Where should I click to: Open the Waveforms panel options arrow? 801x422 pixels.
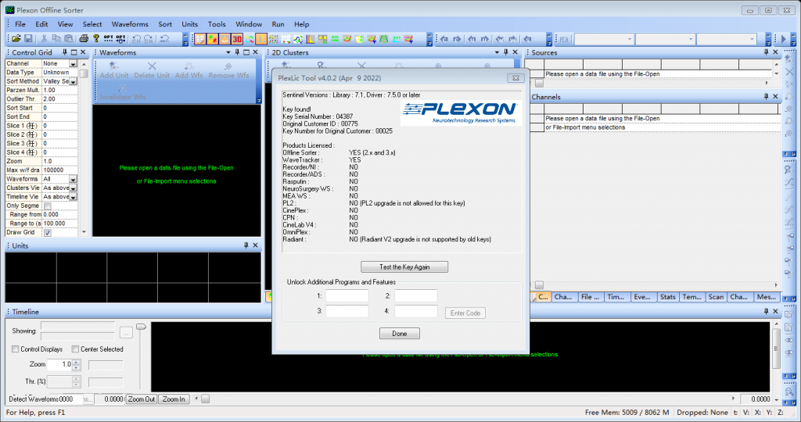[x=228, y=52]
